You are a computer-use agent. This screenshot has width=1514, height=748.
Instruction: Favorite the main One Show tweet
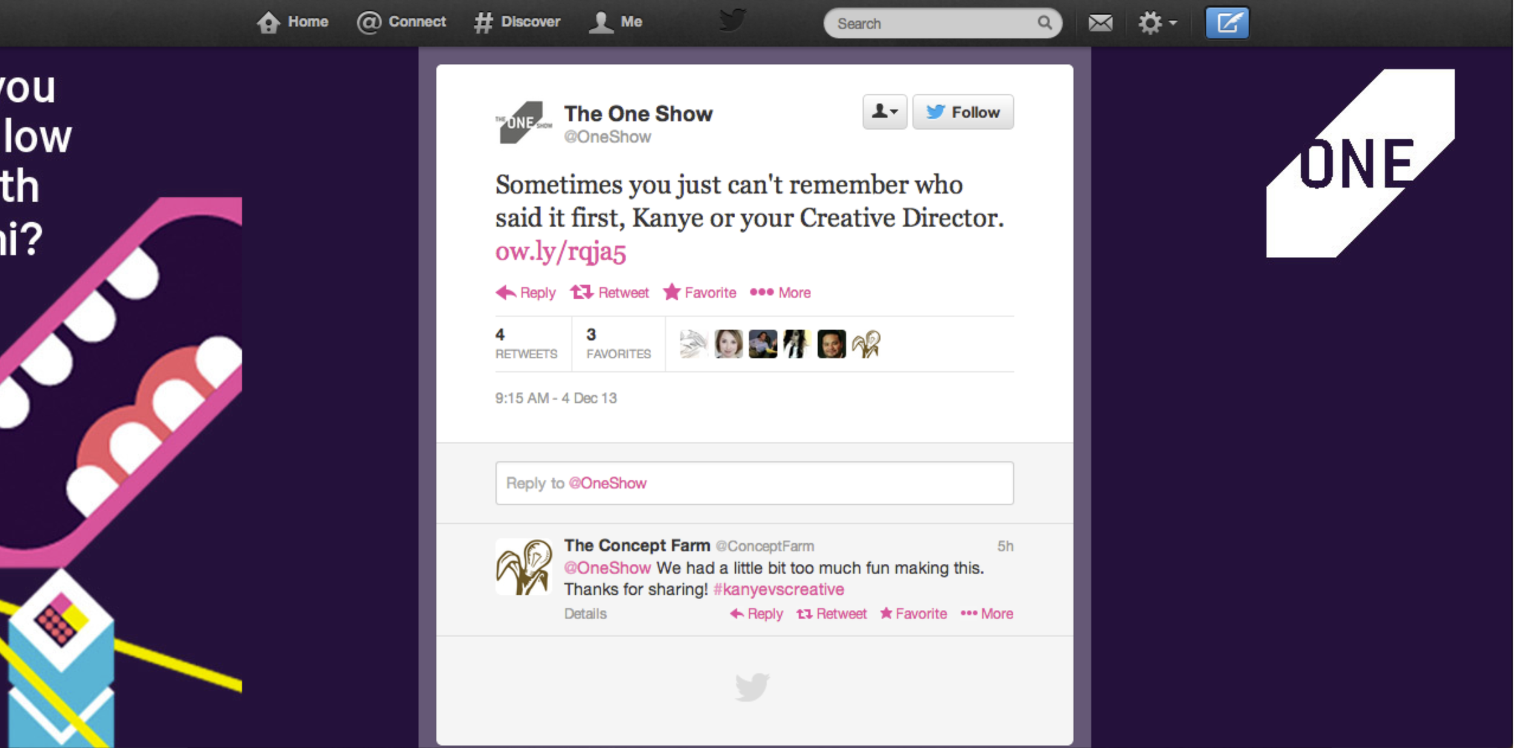[x=700, y=293]
